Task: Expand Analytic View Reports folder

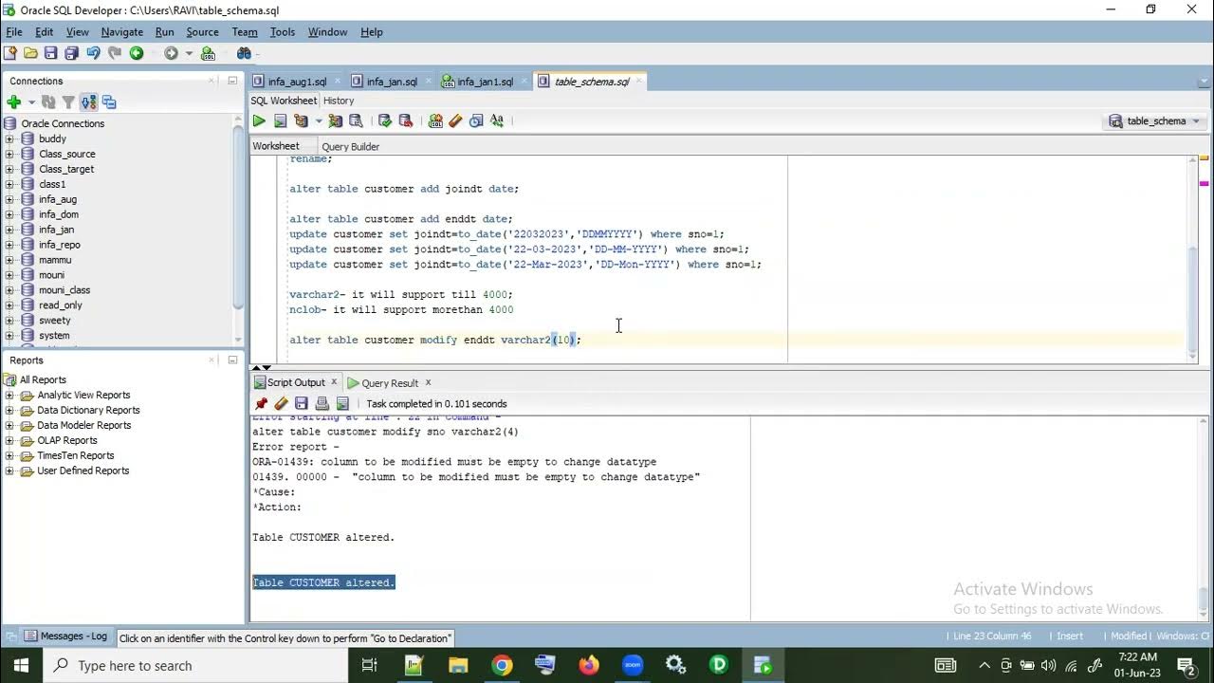Action: pyautogui.click(x=9, y=396)
